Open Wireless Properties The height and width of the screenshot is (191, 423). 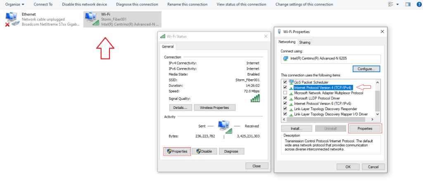point(214,108)
